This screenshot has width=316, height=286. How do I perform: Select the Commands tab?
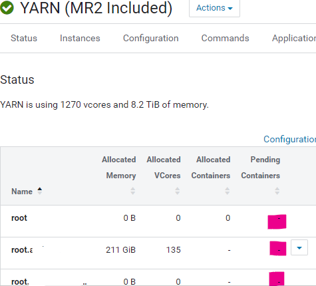coord(225,38)
